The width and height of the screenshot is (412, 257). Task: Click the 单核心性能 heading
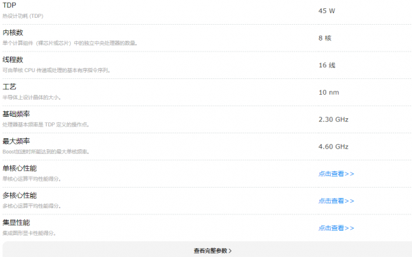(20, 168)
